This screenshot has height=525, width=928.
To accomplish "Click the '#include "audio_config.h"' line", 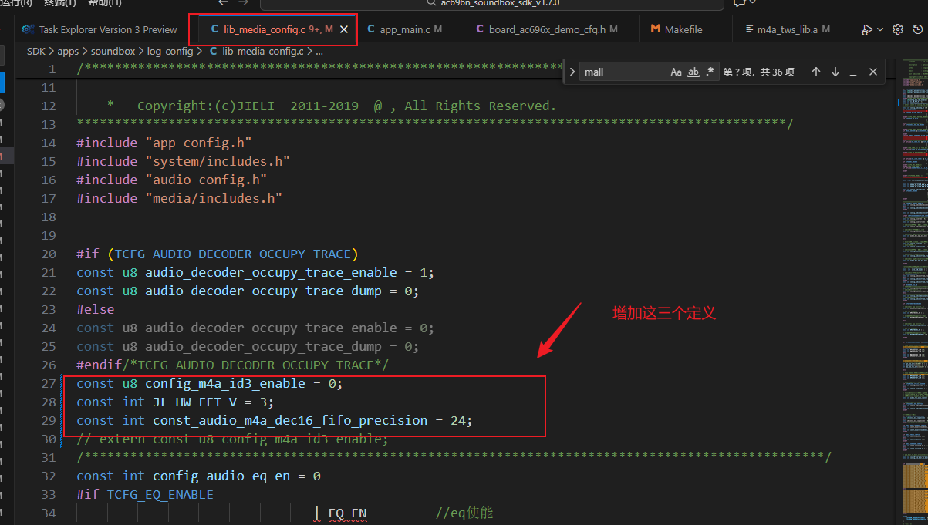I will point(172,180).
